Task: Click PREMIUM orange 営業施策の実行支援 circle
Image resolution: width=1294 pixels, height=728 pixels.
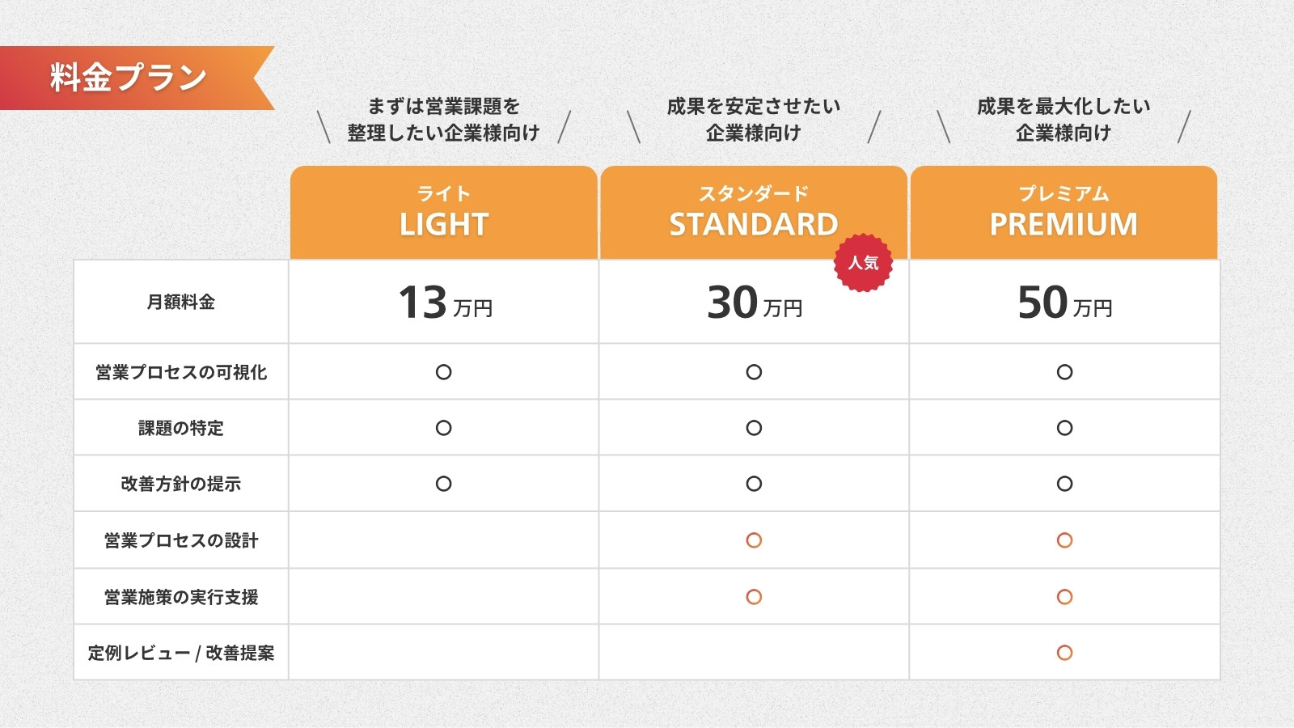Action: pyautogui.click(x=1064, y=597)
